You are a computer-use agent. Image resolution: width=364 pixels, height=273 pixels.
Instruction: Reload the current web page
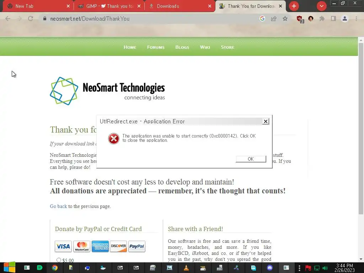pos(31,18)
